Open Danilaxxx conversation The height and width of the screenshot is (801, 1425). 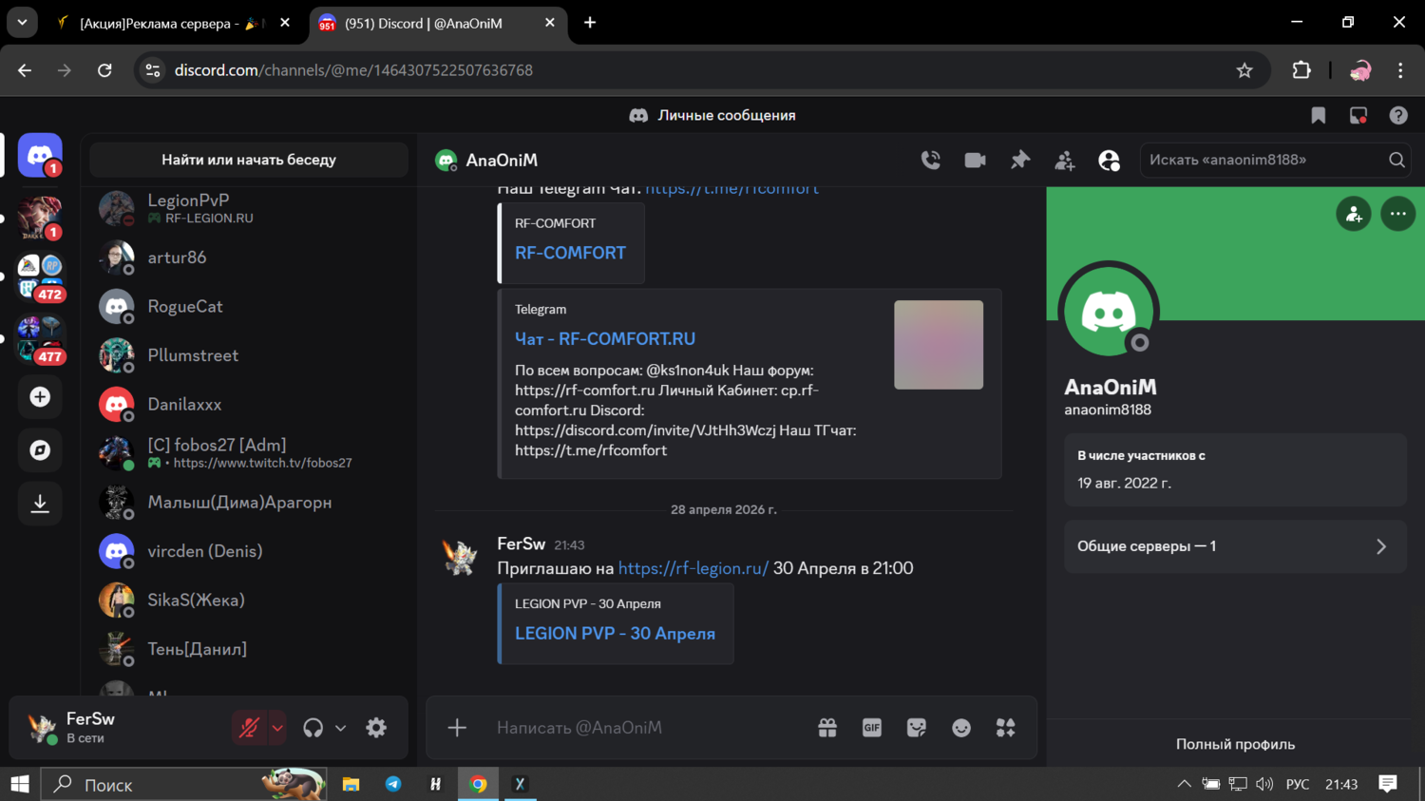[x=249, y=404]
